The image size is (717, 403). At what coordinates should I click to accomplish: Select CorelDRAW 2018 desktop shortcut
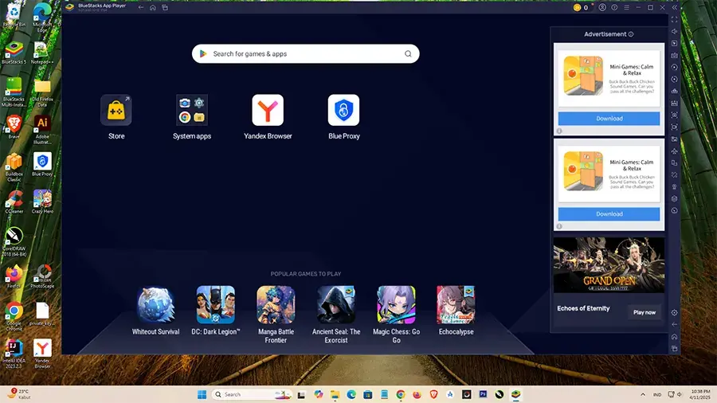[14, 241]
